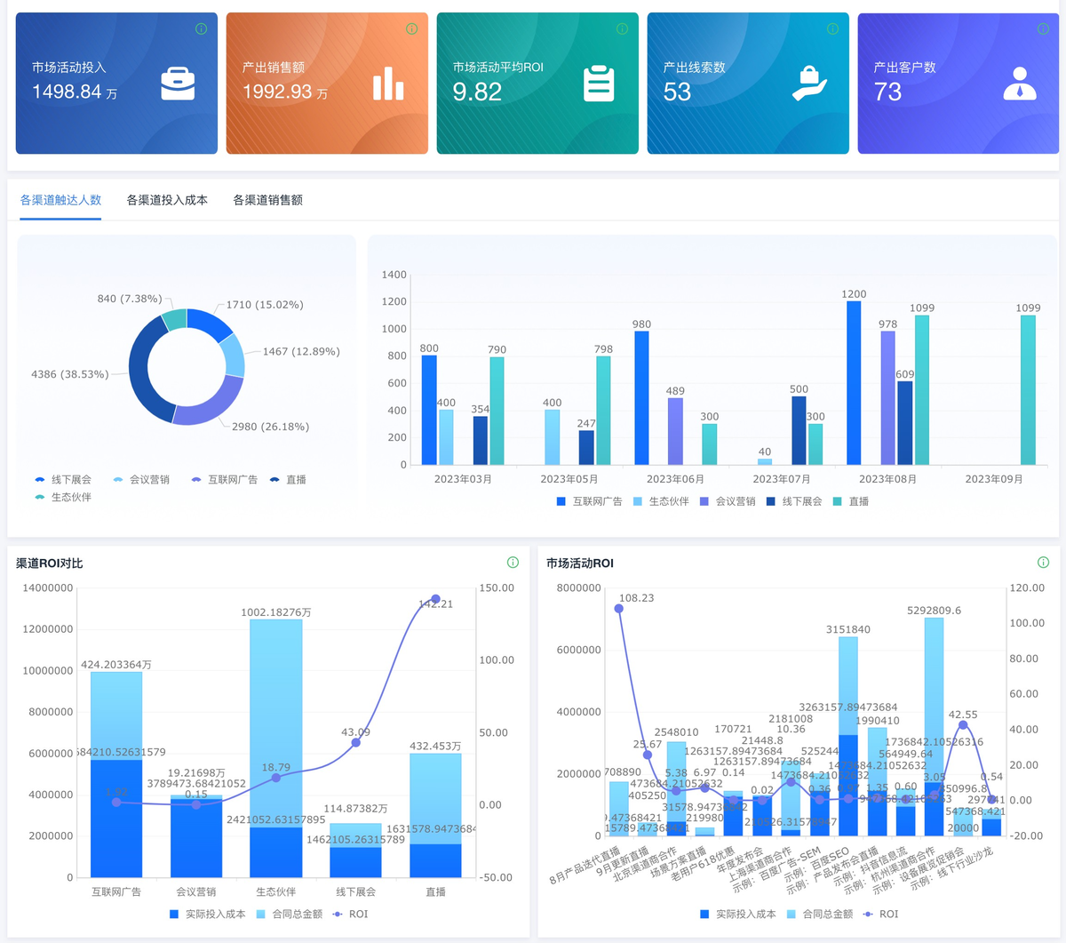Toggle 生态伙伴 legend in donut chart
Screen dimensions: 1066x943
(x=63, y=498)
